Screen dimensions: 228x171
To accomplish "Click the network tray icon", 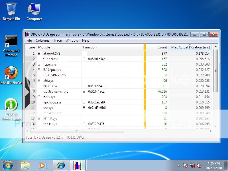I will pos(192,166).
